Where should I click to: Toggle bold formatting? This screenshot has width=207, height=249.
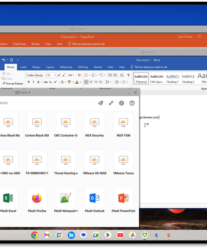pos(29,82)
